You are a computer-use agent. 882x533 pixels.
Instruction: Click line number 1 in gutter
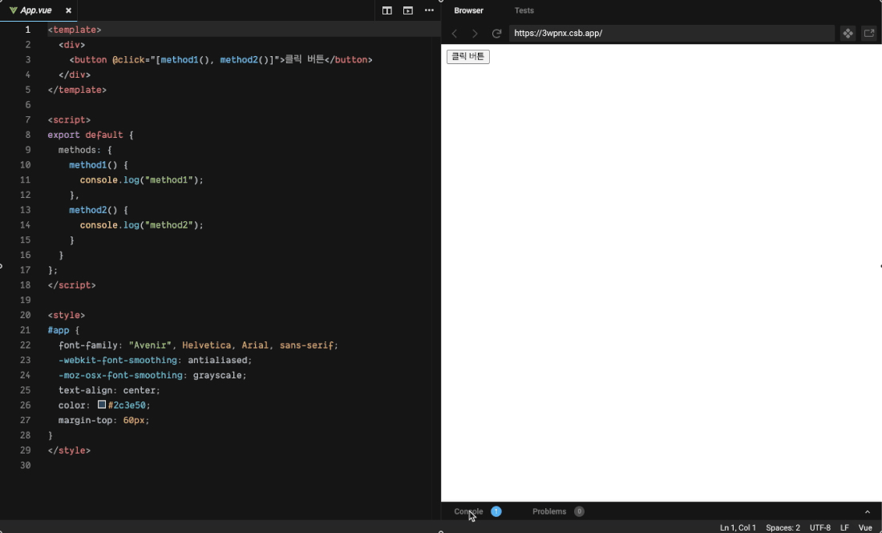[x=27, y=30]
